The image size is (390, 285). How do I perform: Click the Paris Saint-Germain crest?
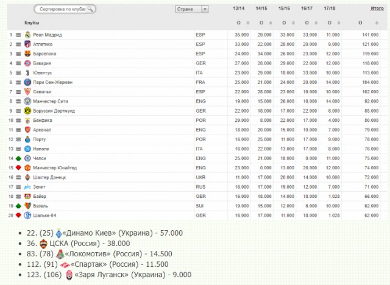(27, 82)
